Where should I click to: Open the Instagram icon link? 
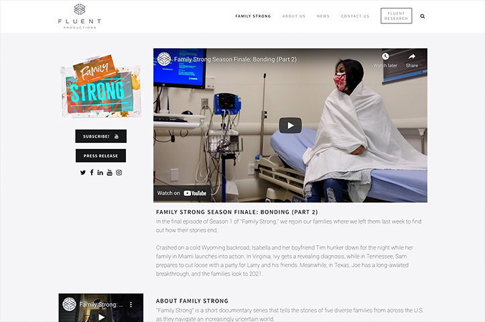pyautogui.click(x=119, y=172)
